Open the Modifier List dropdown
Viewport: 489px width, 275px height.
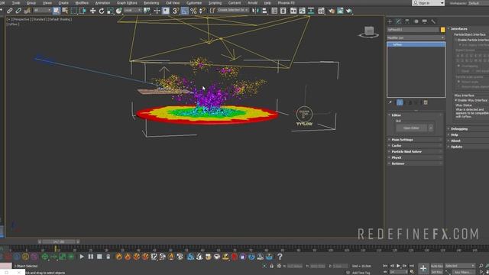[416, 37]
